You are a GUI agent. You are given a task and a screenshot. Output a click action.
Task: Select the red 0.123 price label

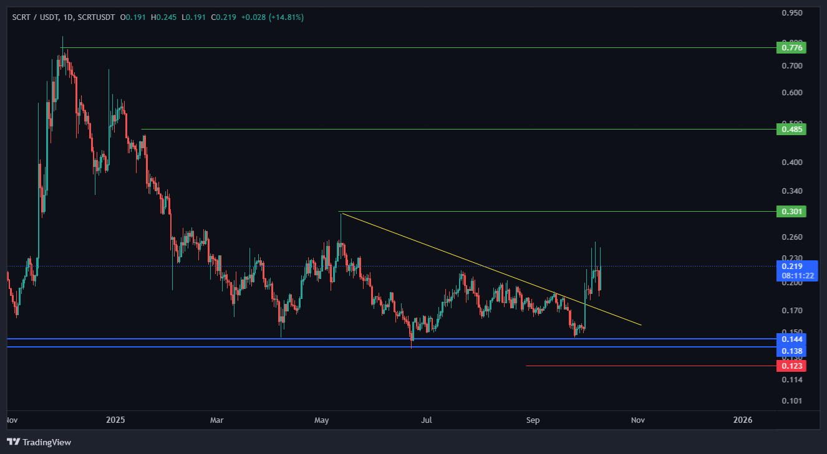(791, 366)
